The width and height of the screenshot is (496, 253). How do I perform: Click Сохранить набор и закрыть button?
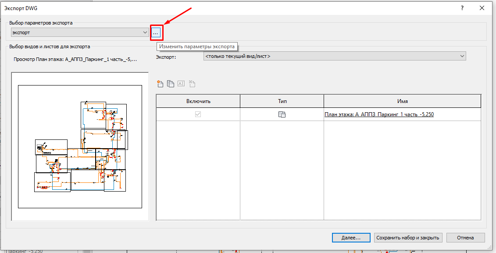click(x=407, y=238)
